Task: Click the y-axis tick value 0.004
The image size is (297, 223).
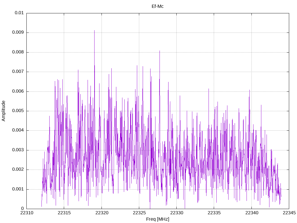Action: (x=18, y=130)
